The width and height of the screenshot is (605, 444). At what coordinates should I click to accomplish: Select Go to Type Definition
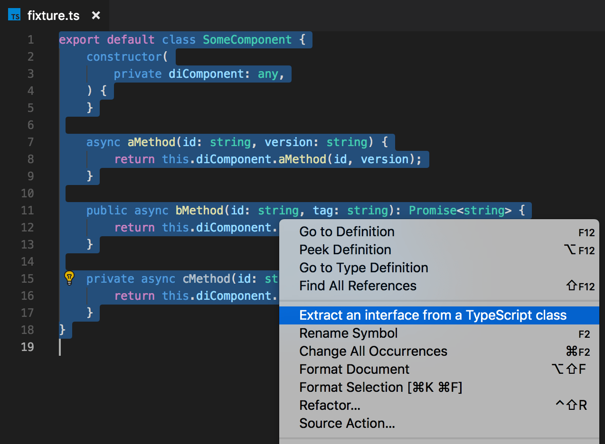[x=363, y=268]
